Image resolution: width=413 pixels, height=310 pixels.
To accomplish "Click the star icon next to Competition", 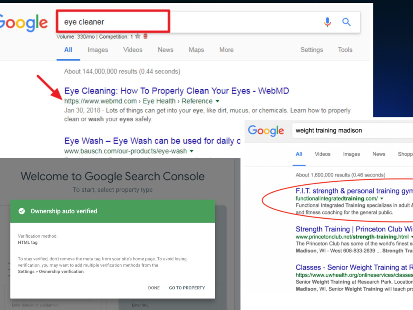I will pos(138,36).
